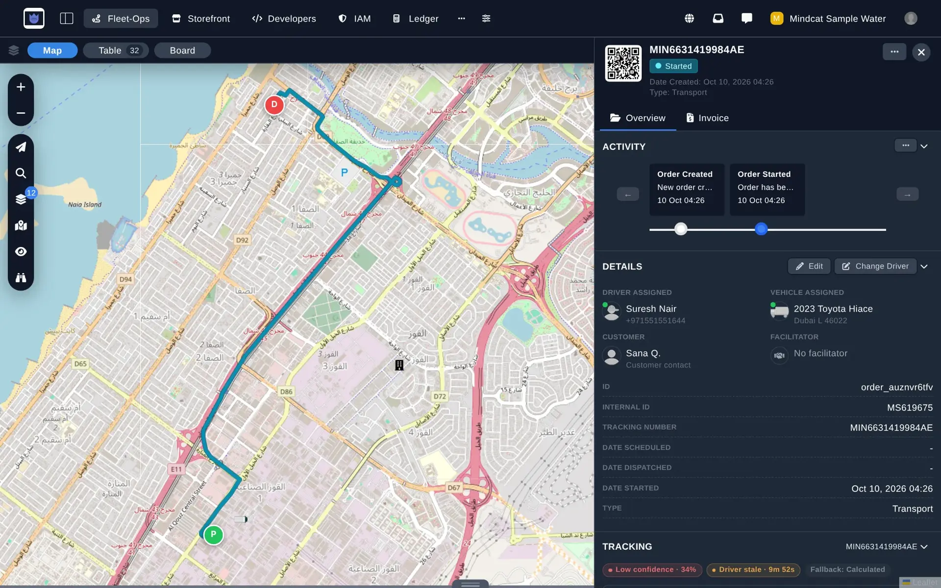Click the user avatar in top bar
Image resolution: width=941 pixels, height=588 pixels.
pos(911,19)
